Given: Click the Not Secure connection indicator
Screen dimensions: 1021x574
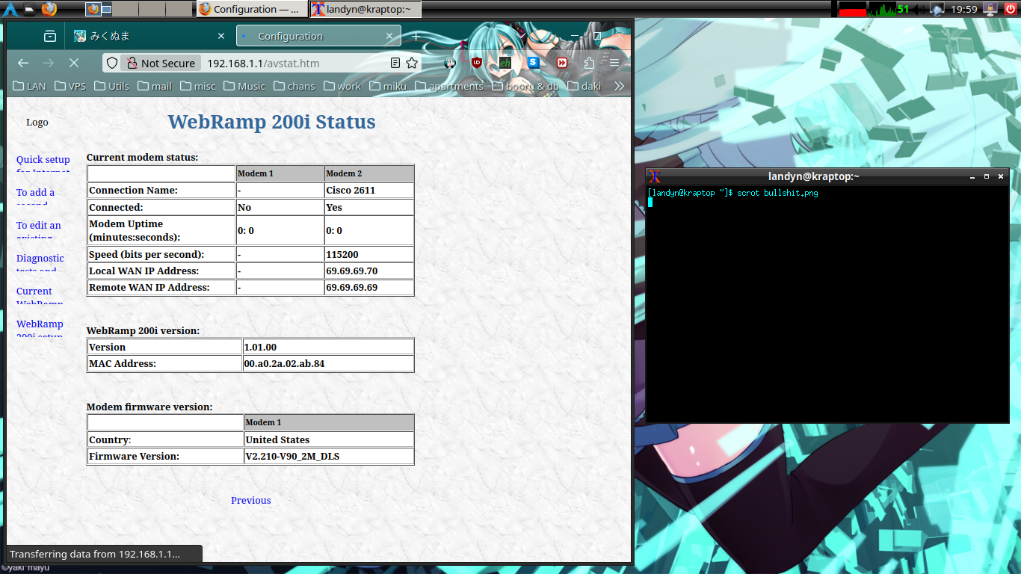Looking at the screenshot, I should pos(161,64).
